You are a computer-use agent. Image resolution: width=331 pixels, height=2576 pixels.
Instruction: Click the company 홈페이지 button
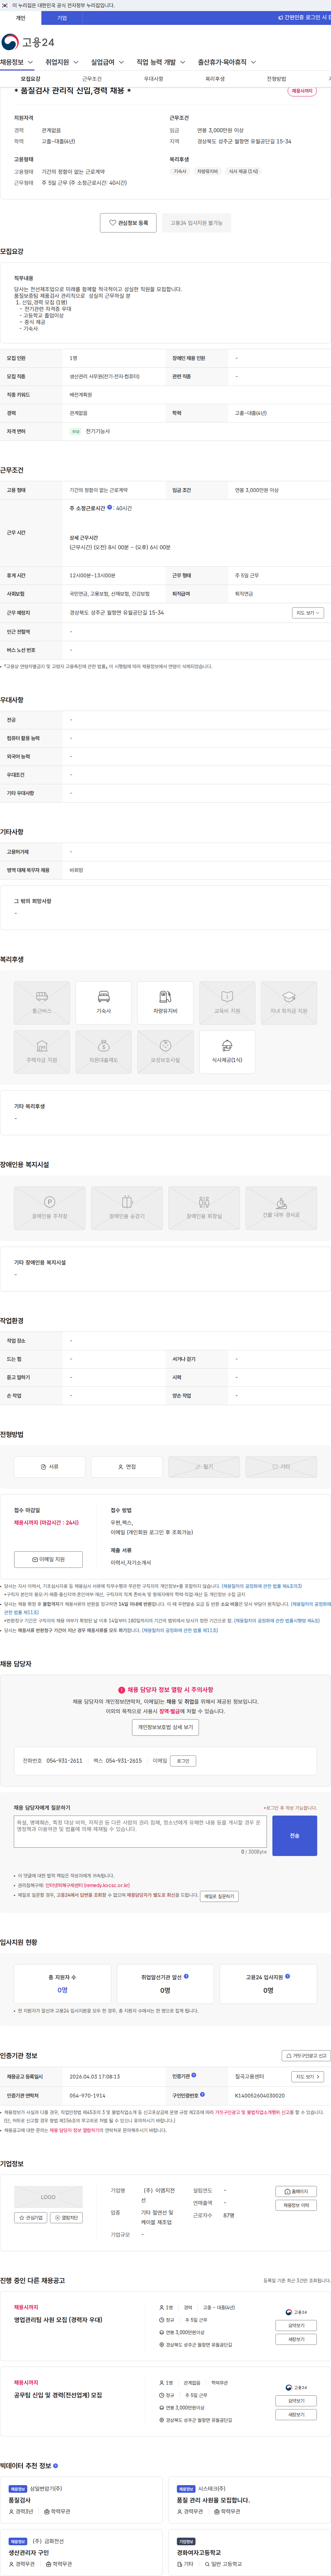click(296, 2191)
